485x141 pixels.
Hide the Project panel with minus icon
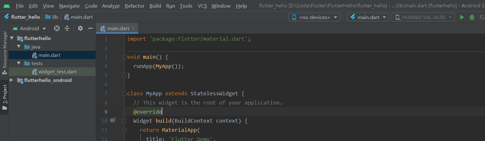[x=90, y=28]
